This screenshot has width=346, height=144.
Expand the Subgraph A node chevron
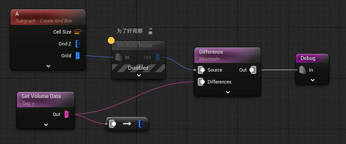[48, 66]
